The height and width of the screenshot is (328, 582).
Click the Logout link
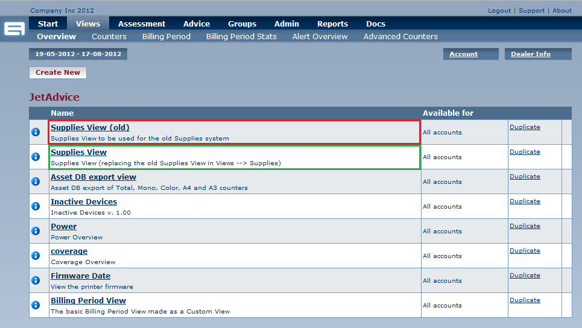[x=499, y=11]
